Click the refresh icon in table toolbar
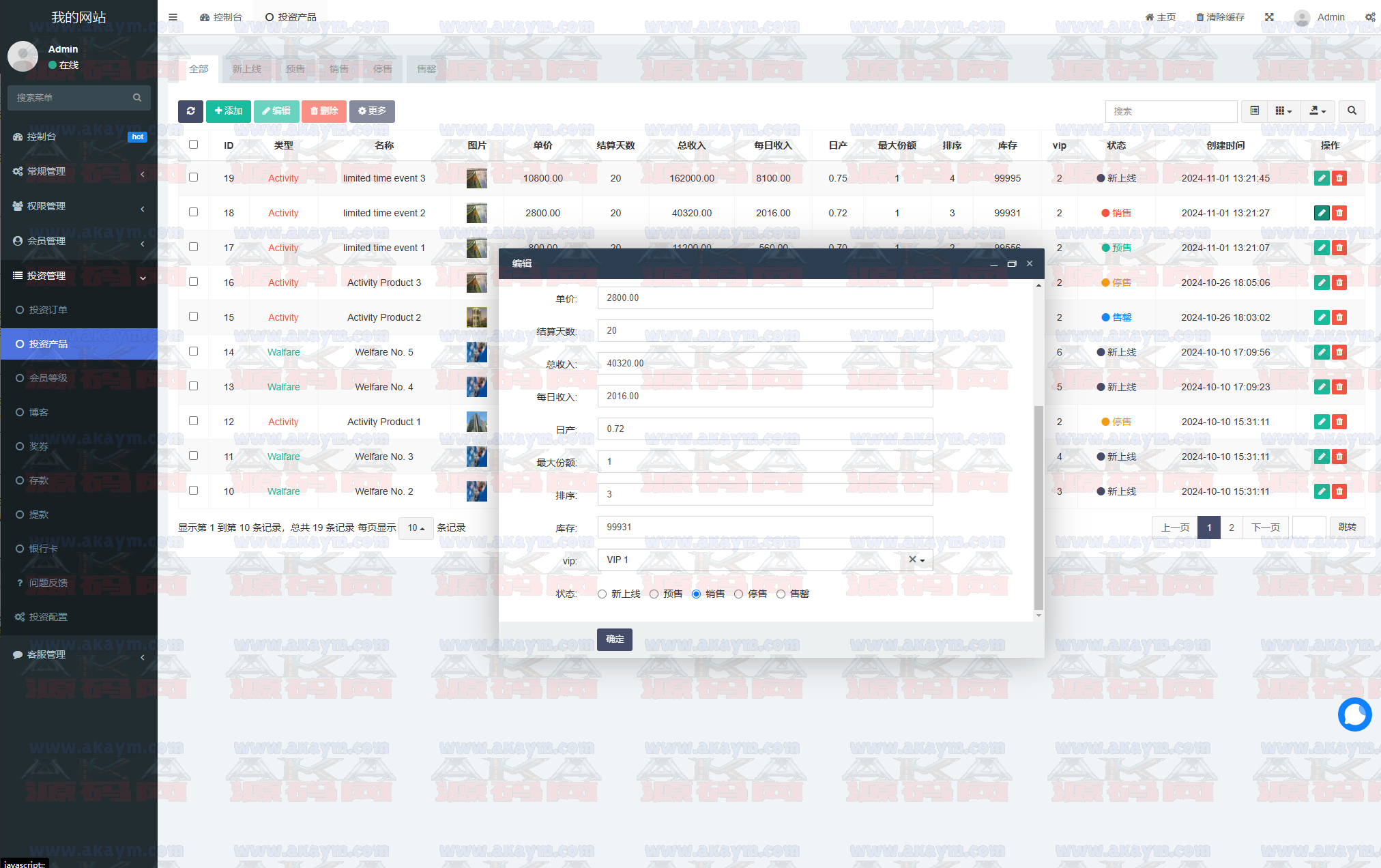This screenshot has width=1381, height=868. (190, 111)
